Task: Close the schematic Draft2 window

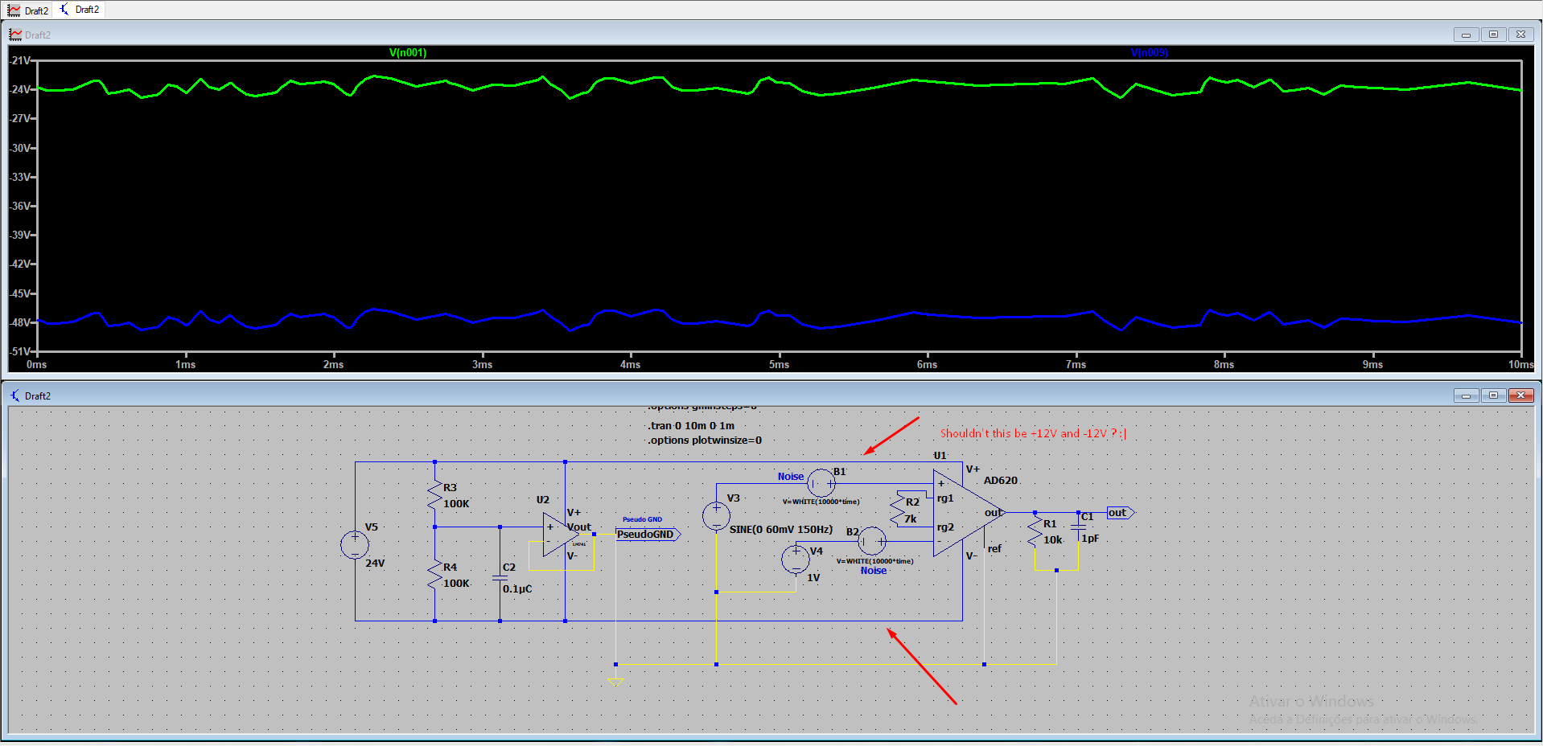Action: pyautogui.click(x=1520, y=396)
